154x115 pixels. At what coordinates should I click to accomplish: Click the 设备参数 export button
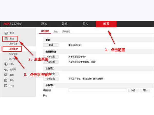(51, 74)
